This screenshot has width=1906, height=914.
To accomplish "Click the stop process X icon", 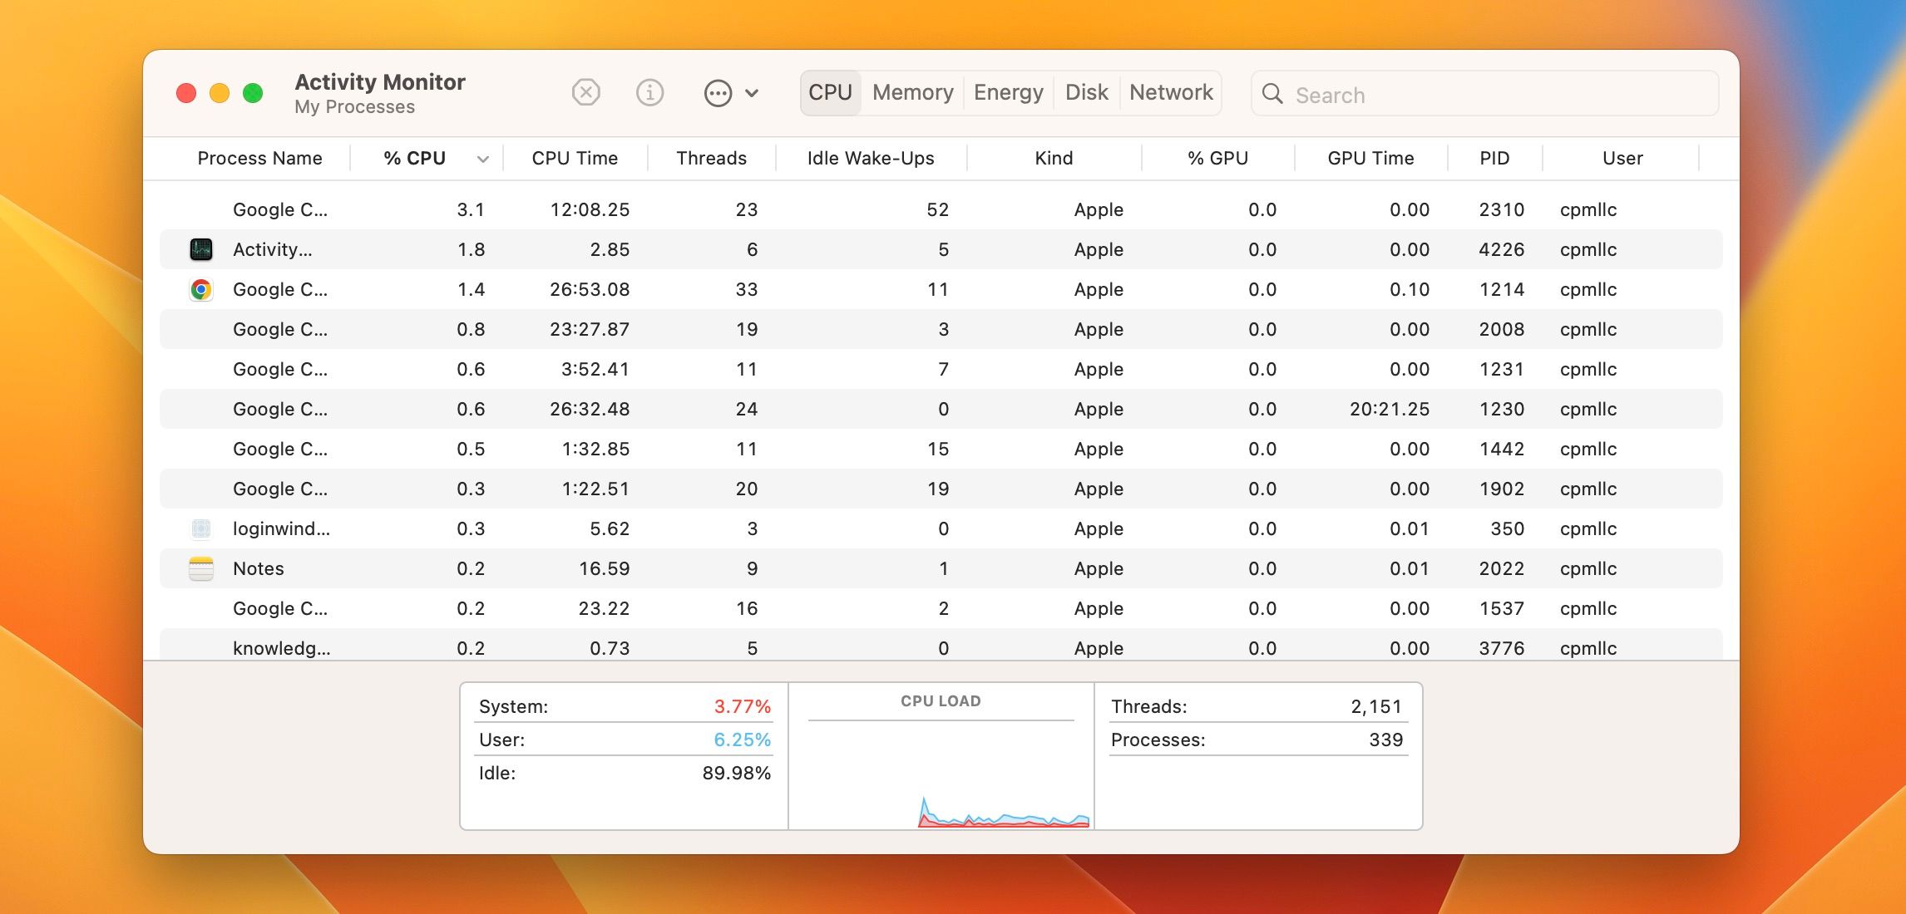I will [586, 92].
